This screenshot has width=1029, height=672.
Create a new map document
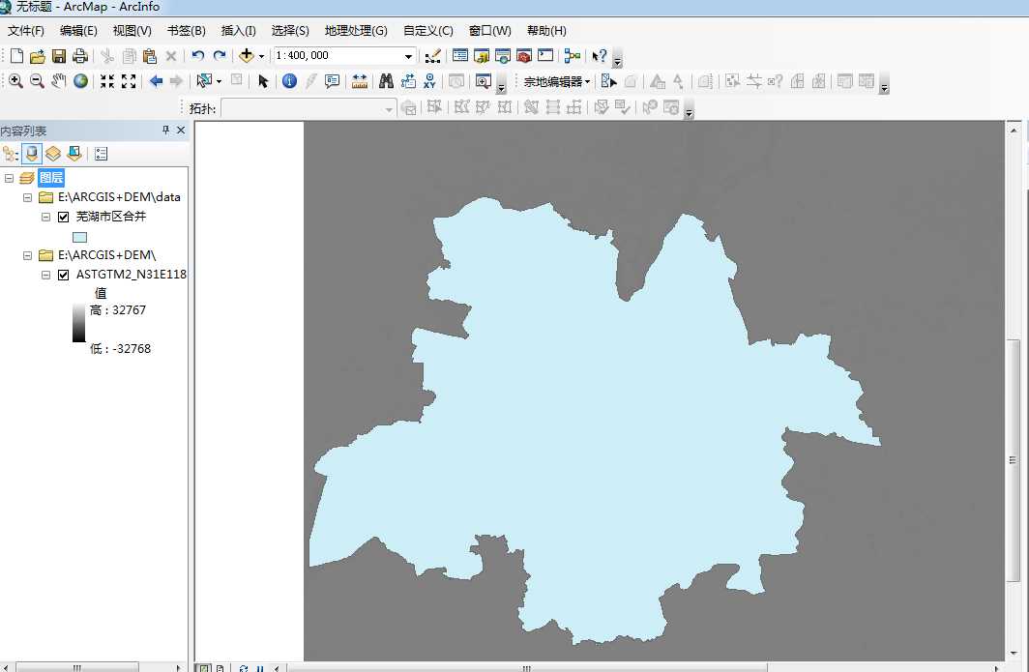pos(17,56)
